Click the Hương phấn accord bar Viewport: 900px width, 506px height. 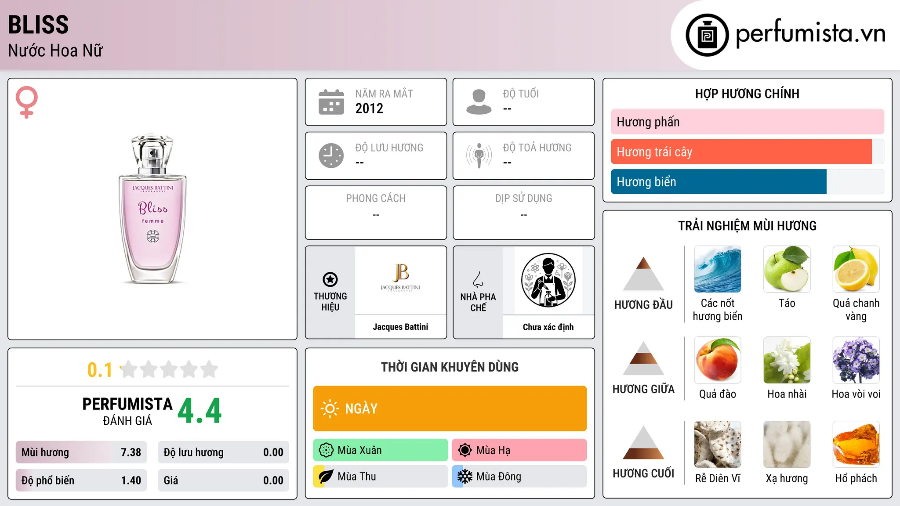[x=748, y=122]
